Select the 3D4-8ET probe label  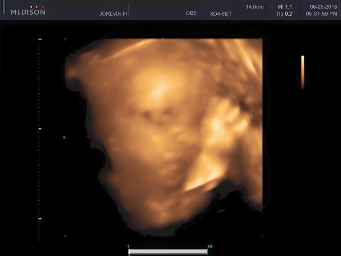coord(221,14)
